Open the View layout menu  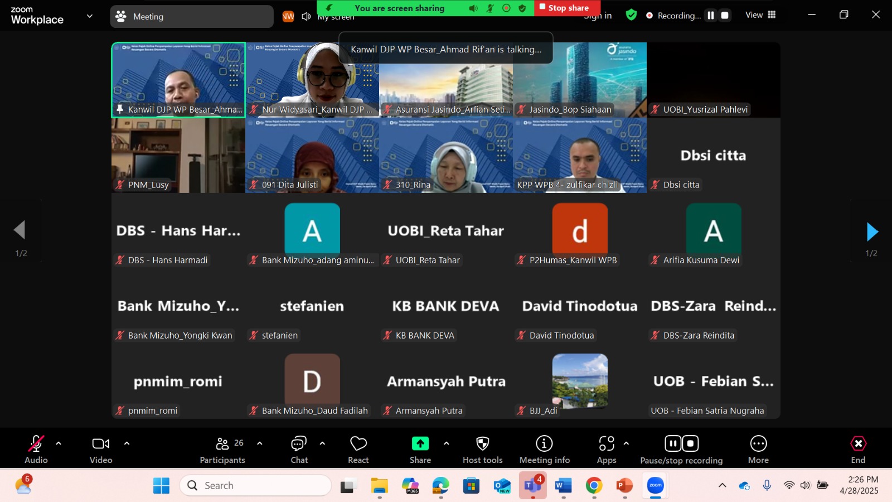click(x=760, y=15)
